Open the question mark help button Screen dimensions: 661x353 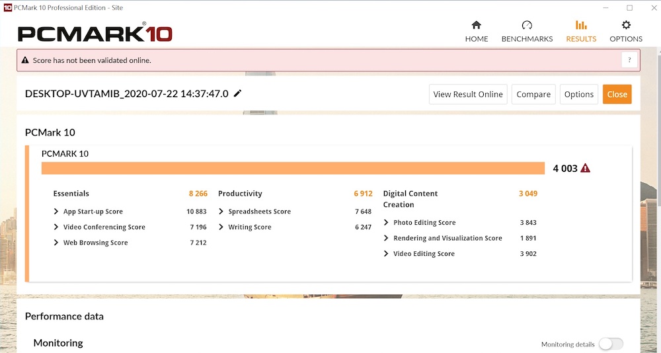click(629, 60)
